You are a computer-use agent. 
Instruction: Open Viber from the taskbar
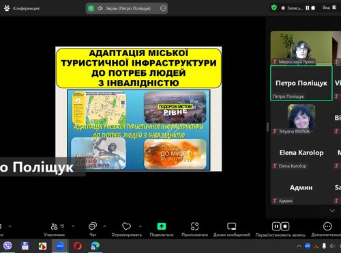pyautogui.click(x=8, y=246)
